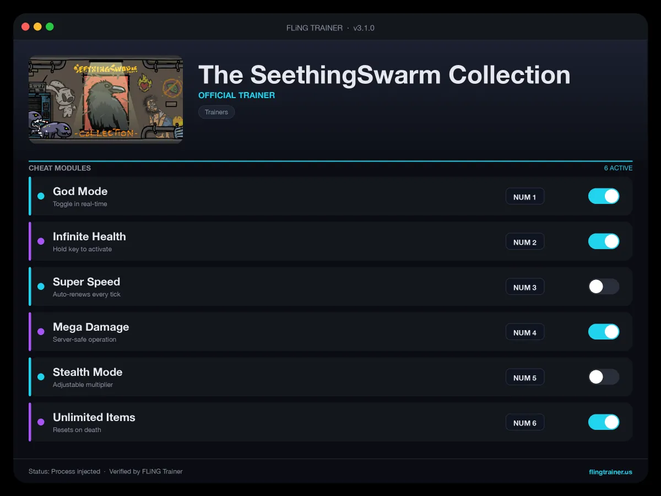Click the NUM 1 hotkey button
This screenshot has height=496, width=661.
click(x=525, y=197)
